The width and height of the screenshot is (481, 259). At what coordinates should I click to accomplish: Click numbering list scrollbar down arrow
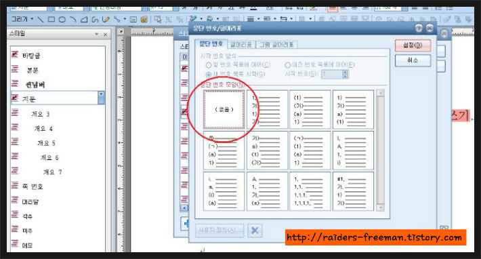380,207
